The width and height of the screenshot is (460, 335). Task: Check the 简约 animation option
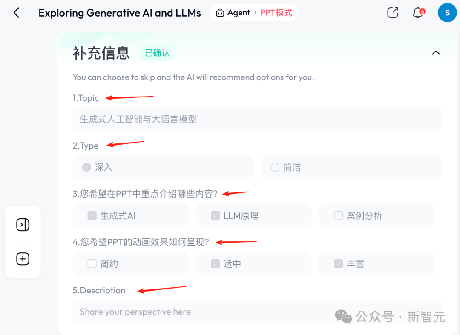point(92,264)
